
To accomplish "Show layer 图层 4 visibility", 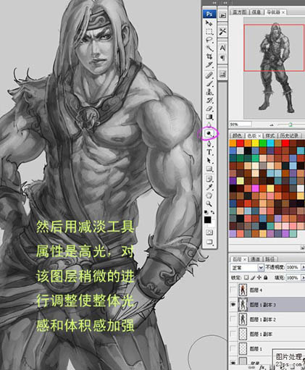I will [x=233, y=290].
